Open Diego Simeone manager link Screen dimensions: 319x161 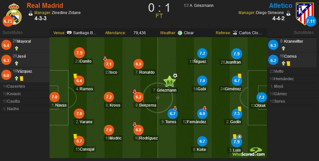click(270, 13)
